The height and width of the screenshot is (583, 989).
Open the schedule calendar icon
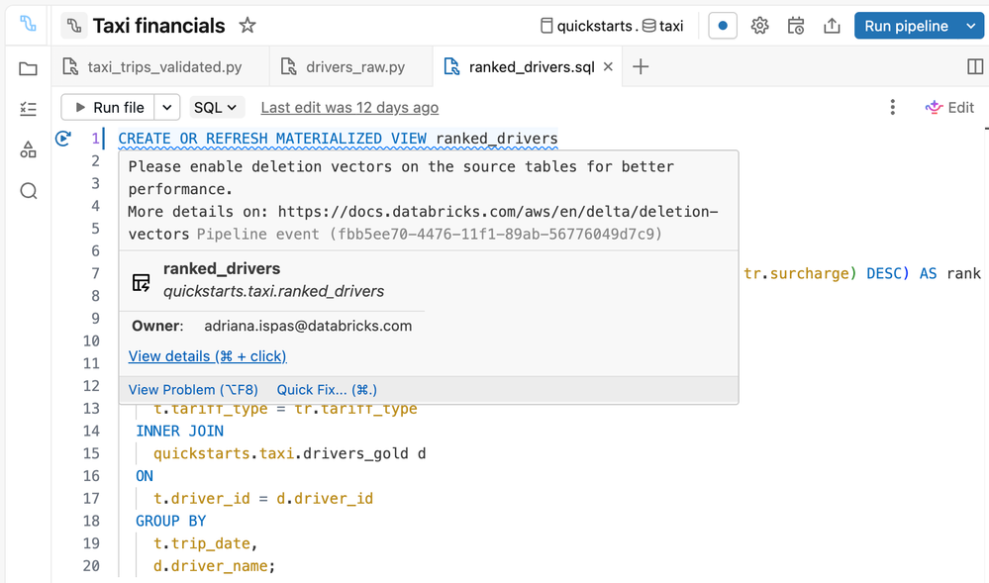click(x=796, y=26)
